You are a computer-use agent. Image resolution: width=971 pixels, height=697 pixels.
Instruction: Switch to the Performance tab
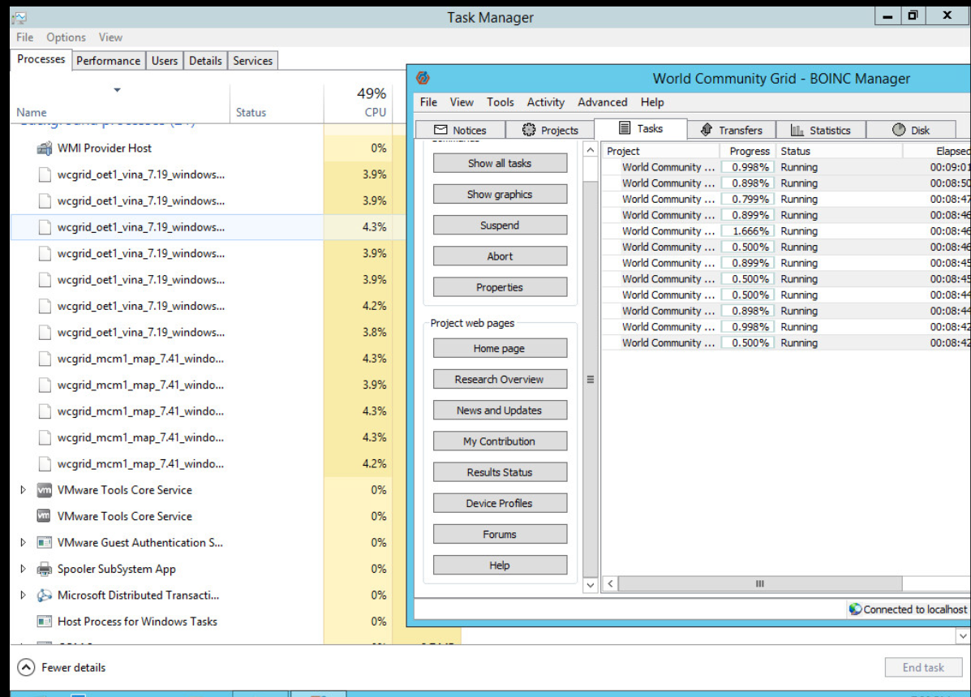[x=109, y=61]
